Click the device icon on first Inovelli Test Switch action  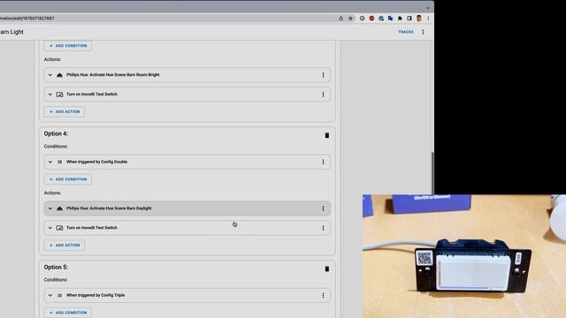tap(59, 95)
